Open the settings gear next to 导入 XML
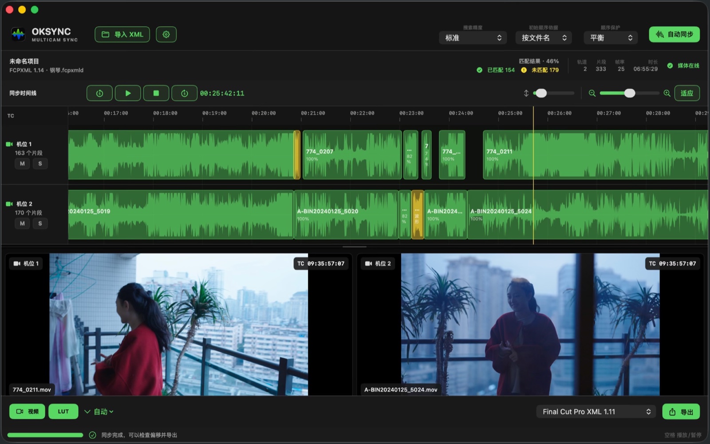 pyautogui.click(x=166, y=35)
